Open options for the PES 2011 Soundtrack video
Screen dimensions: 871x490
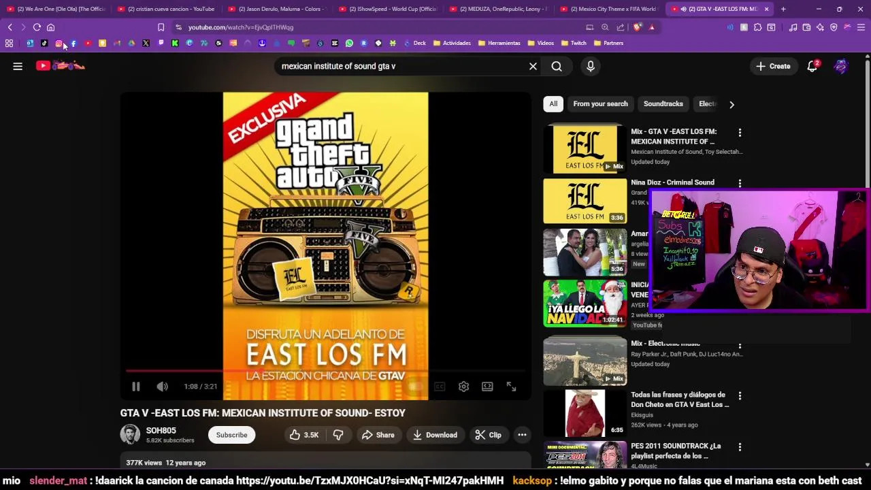tap(740, 447)
